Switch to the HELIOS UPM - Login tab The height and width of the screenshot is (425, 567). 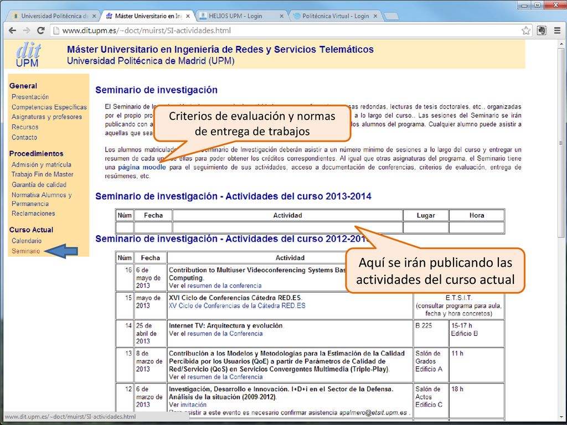241,16
